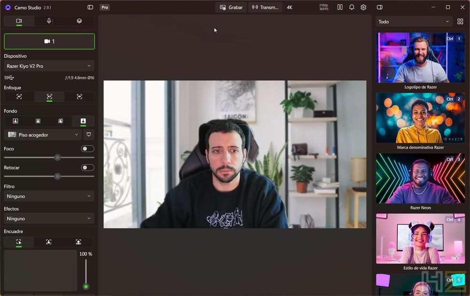Click the 100 % zoom slider handle

coord(86,287)
